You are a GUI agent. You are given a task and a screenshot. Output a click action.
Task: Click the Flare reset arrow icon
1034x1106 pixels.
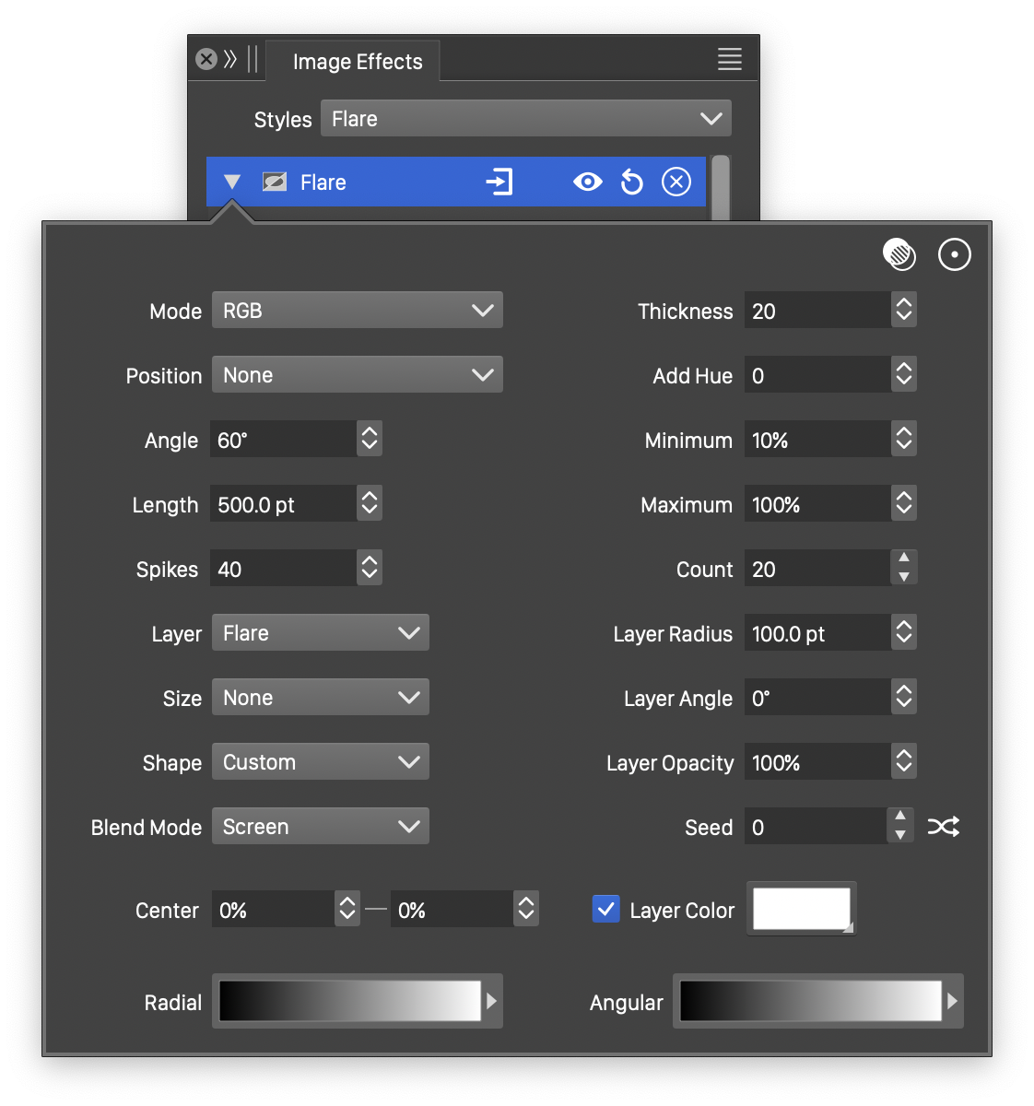[x=632, y=182]
